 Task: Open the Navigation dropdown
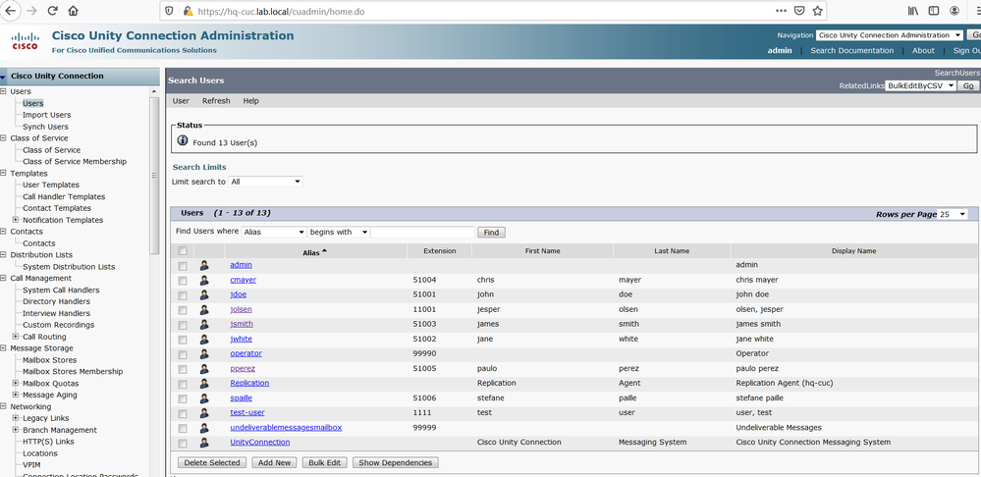(x=890, y=35)
